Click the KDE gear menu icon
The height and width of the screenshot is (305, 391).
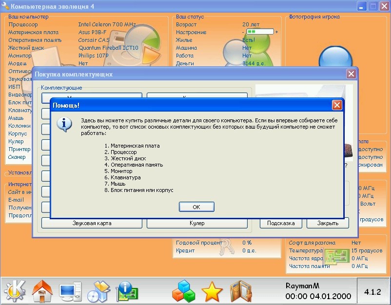[x=15, y=291]
